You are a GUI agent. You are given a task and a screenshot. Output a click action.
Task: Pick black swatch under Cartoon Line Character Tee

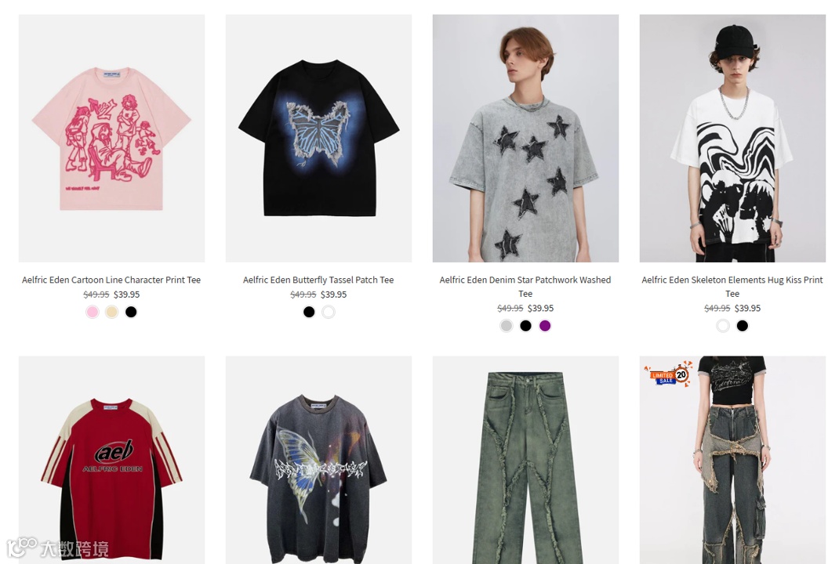pyautogui.click(x=131, y=313)
